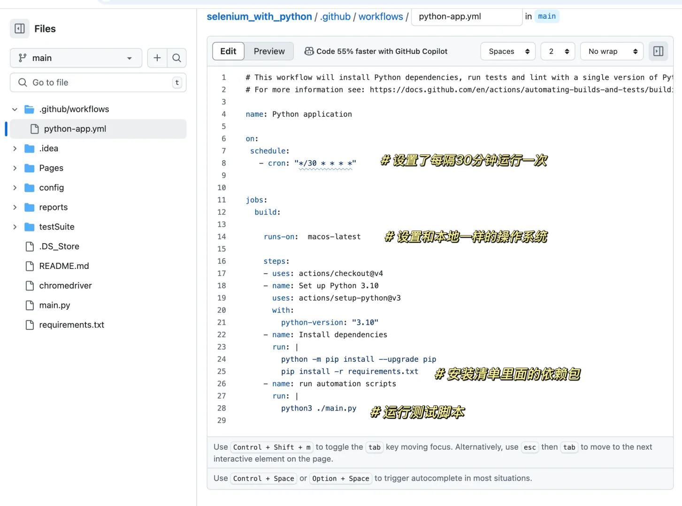682x506 pixels.
Task: Click the magnifier icon in Go to file
Action: pyautogui.click(x=23, y=82)
